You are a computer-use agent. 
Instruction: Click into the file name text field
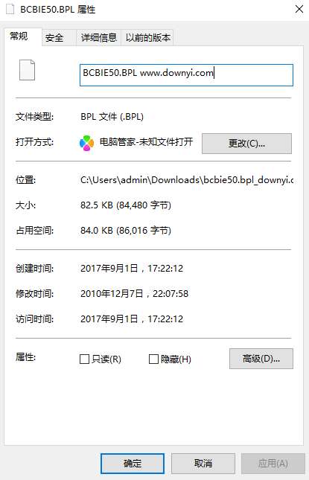(186, 74)
